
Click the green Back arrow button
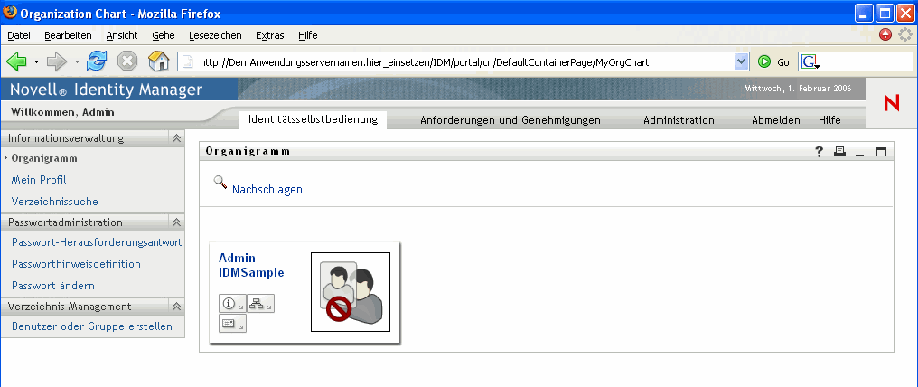(x=16, y=61)
